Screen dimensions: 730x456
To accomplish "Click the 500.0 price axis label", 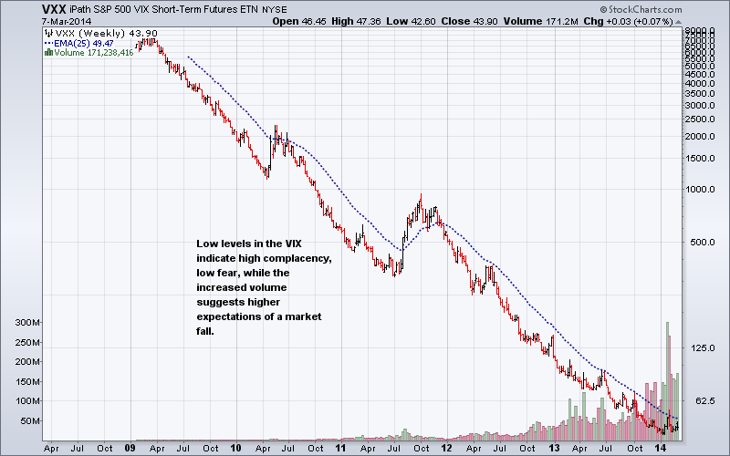I will pyautogui.click(x=704, y=243).
